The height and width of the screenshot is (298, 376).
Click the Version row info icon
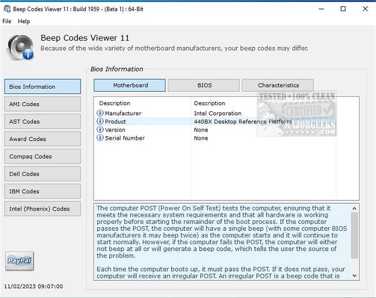point(100,130)
